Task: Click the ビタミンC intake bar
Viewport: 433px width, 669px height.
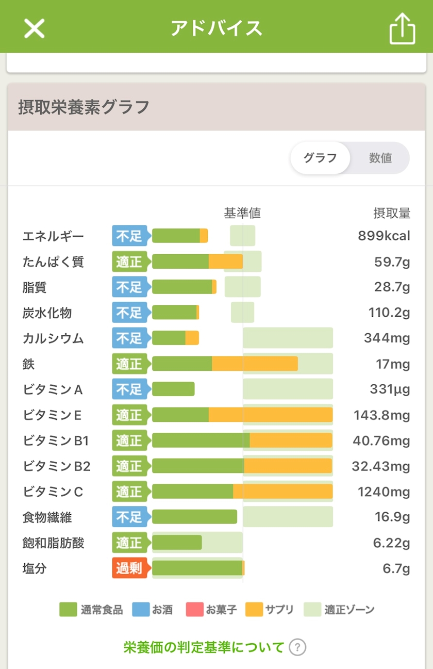Action: (242, 492)
